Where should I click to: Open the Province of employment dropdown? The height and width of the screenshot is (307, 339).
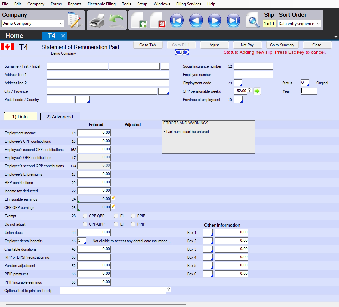(238, 100)
